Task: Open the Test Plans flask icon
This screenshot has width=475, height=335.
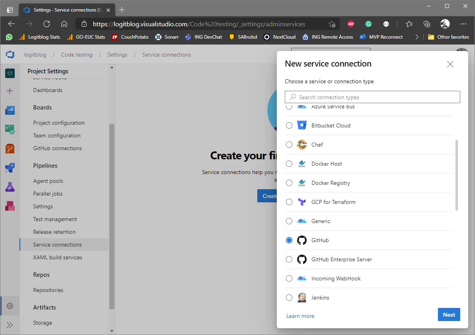Action: 10,187
